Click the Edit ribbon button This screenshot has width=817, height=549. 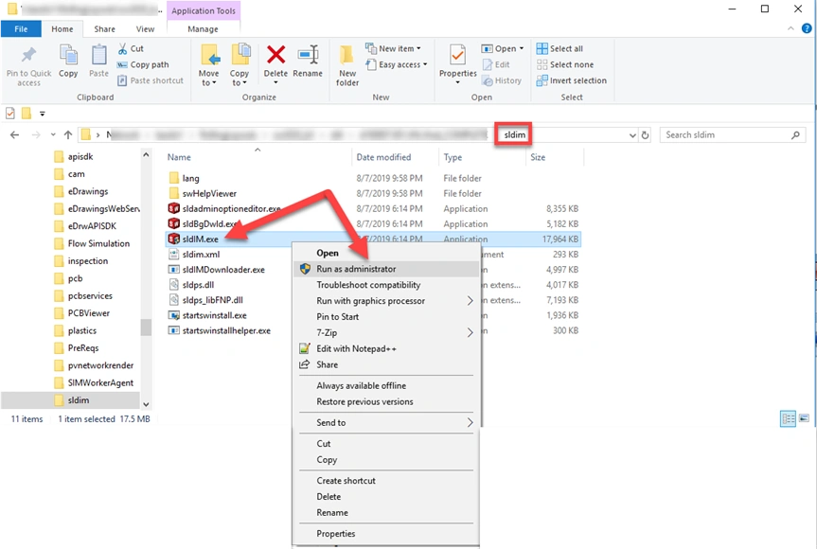(495, 64)
